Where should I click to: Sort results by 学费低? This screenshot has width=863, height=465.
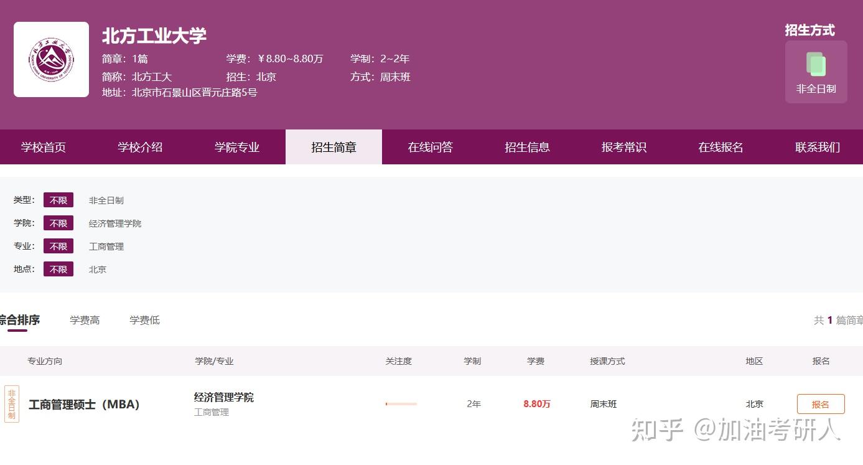pos(144,320)
